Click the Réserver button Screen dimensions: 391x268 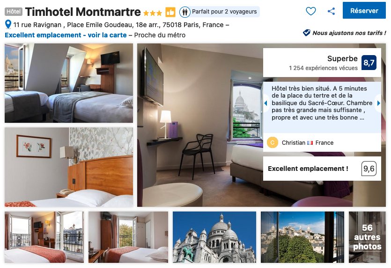[x=364, y=10]
